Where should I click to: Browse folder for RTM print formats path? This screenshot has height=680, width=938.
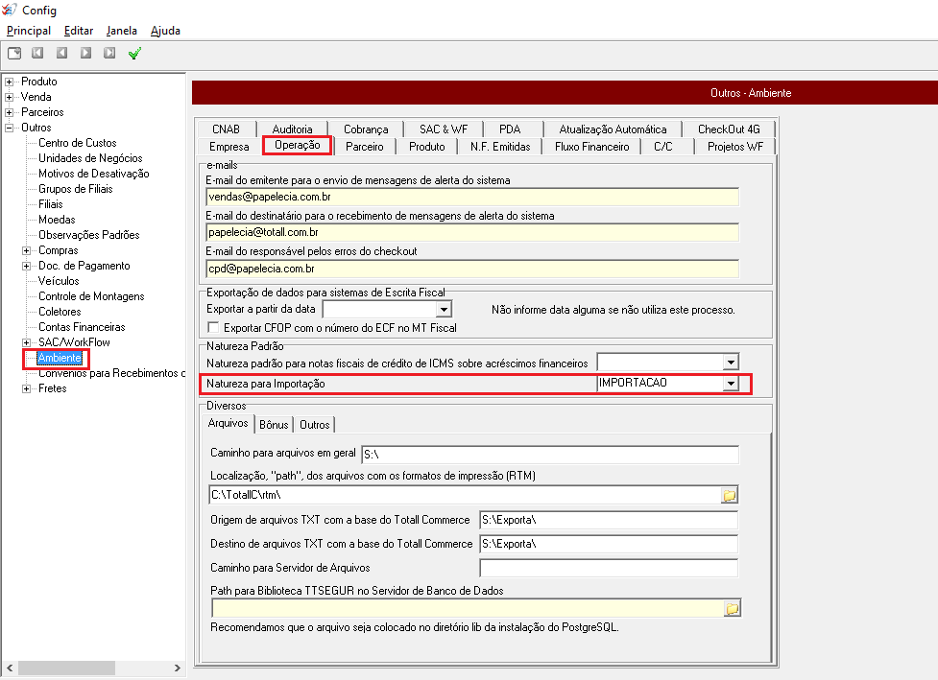point(730,495)
